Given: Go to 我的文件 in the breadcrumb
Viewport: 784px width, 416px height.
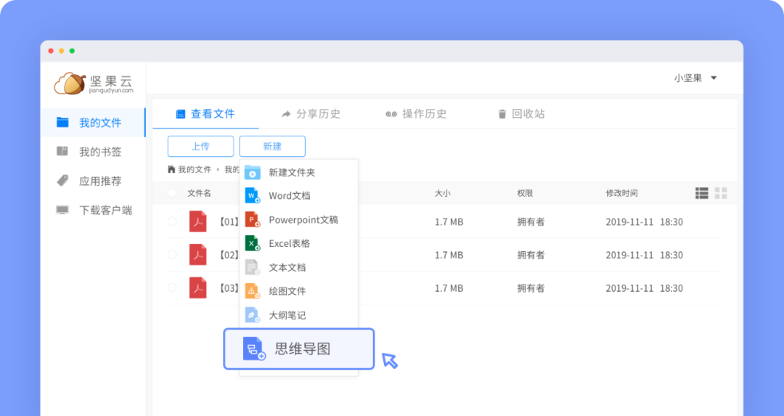Looking at the screenshot, I should [x=195, y=169].
